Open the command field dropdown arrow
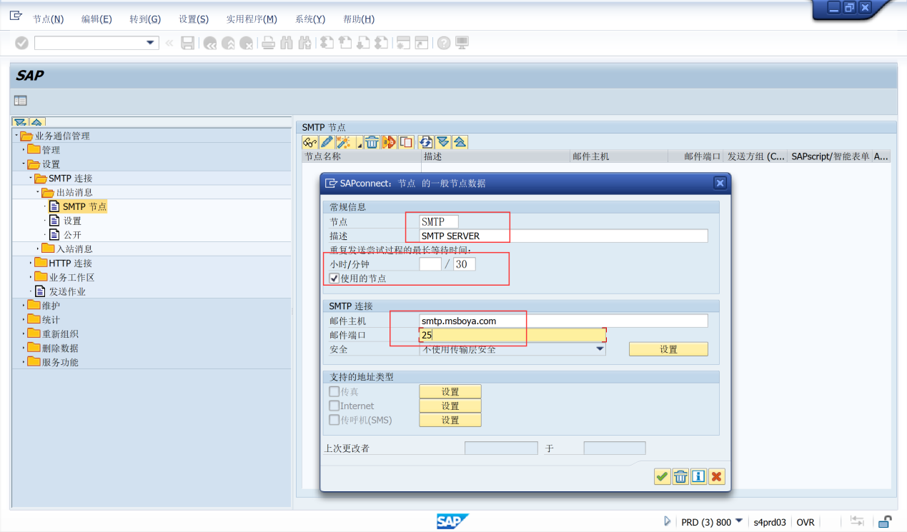Screen dimensions: 907x532 click(x=150, y=43)
